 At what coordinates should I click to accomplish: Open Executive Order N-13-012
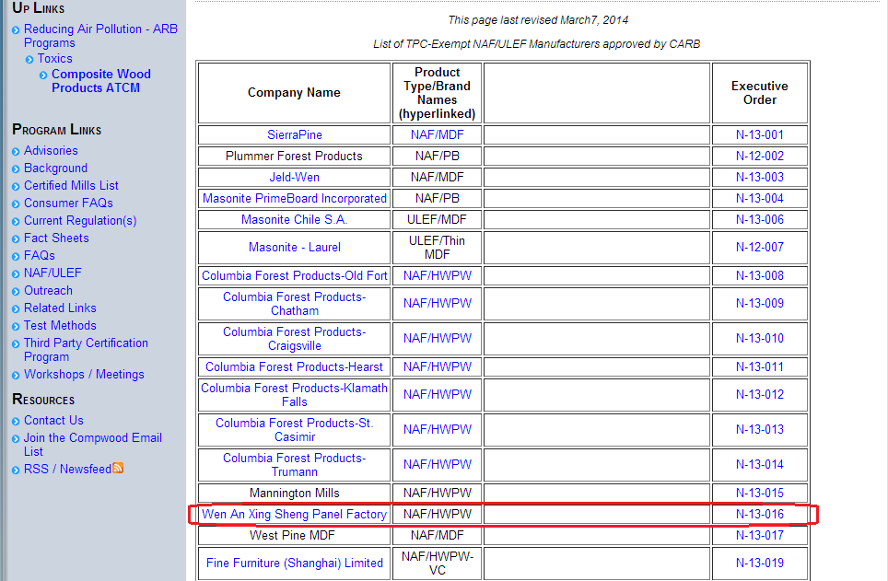(759, 395)
